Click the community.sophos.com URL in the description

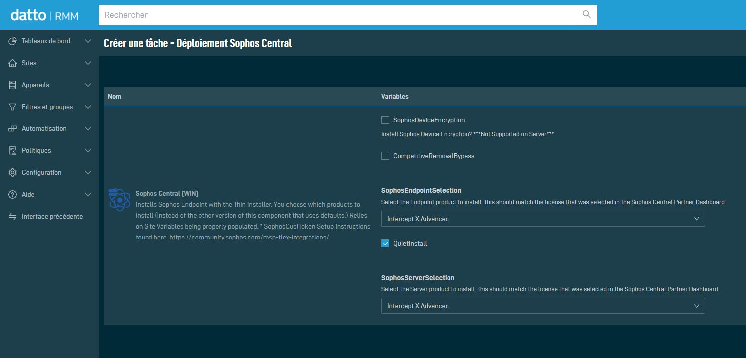tap(249, 237)
